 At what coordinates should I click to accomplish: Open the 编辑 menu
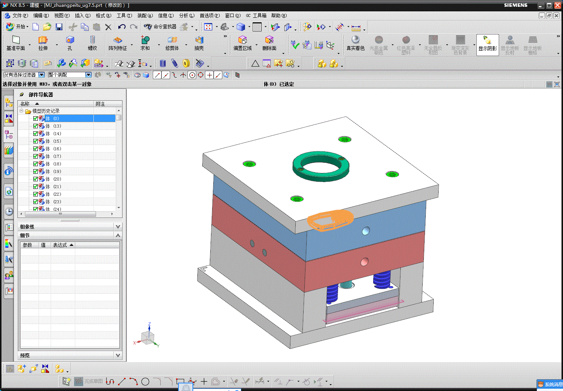[41, 16]
